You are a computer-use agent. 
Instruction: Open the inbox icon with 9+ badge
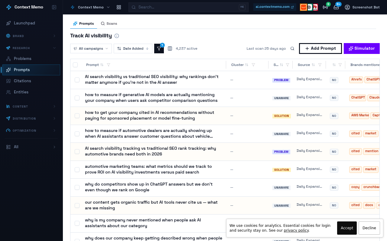pos(336,7)
